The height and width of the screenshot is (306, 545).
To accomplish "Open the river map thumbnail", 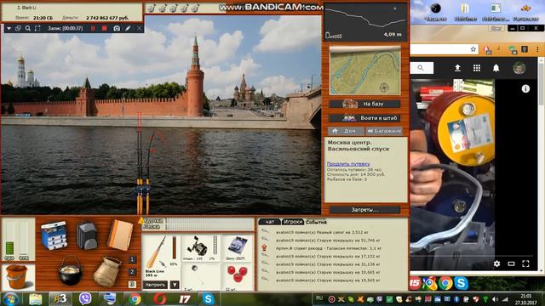I will 365,71.
